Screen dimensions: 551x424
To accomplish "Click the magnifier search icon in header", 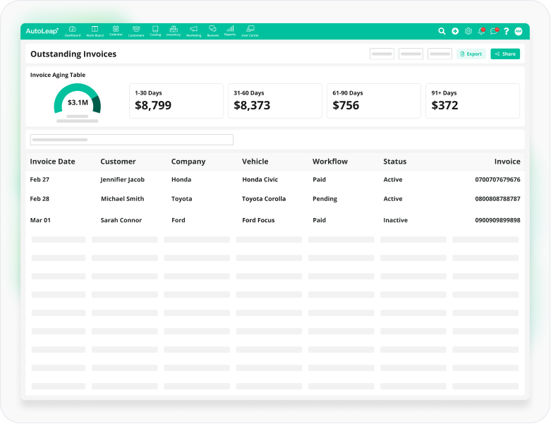I will pos(442,31).
